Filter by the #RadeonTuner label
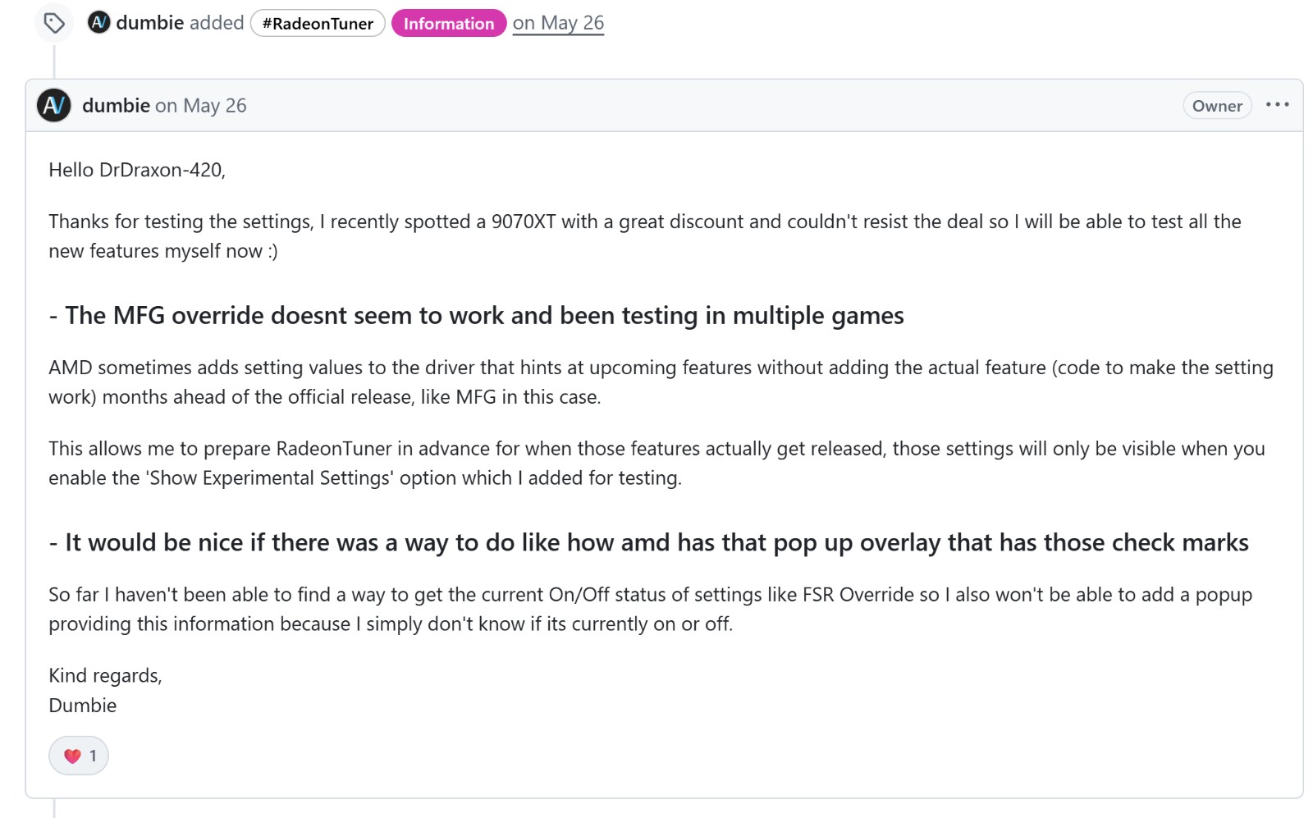The image size is (1313, 818). (318, 24)
